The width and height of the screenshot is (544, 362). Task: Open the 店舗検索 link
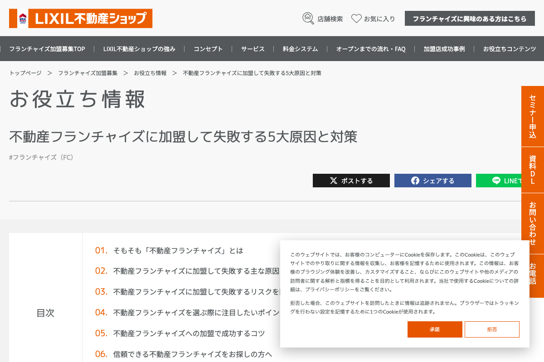click(x=323, y=19)
